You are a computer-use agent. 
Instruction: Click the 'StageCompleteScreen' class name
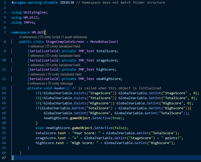point(65,42)
